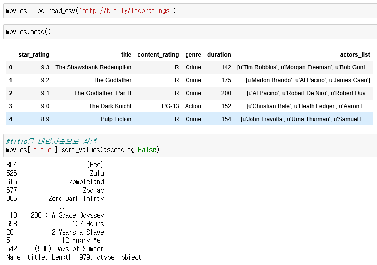Viewport: 377px width, 265px height.
Task: Select The Dark Knight title cell
Action: (x=110, y=106)
